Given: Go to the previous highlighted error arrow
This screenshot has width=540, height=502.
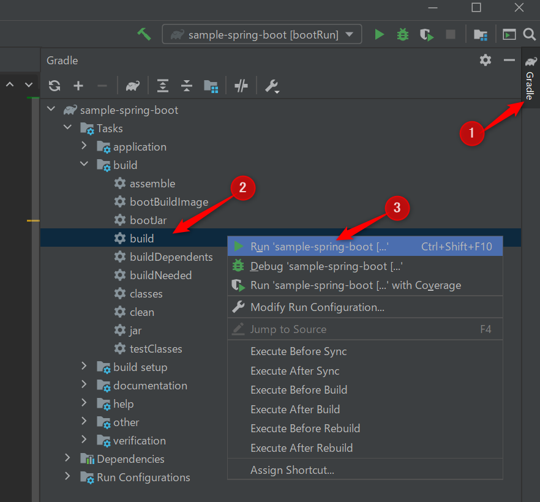Looking at the screenshot, I should pos(10,84).
